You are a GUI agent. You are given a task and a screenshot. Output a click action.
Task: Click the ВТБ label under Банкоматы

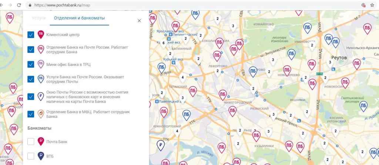[x=50, y=156]
